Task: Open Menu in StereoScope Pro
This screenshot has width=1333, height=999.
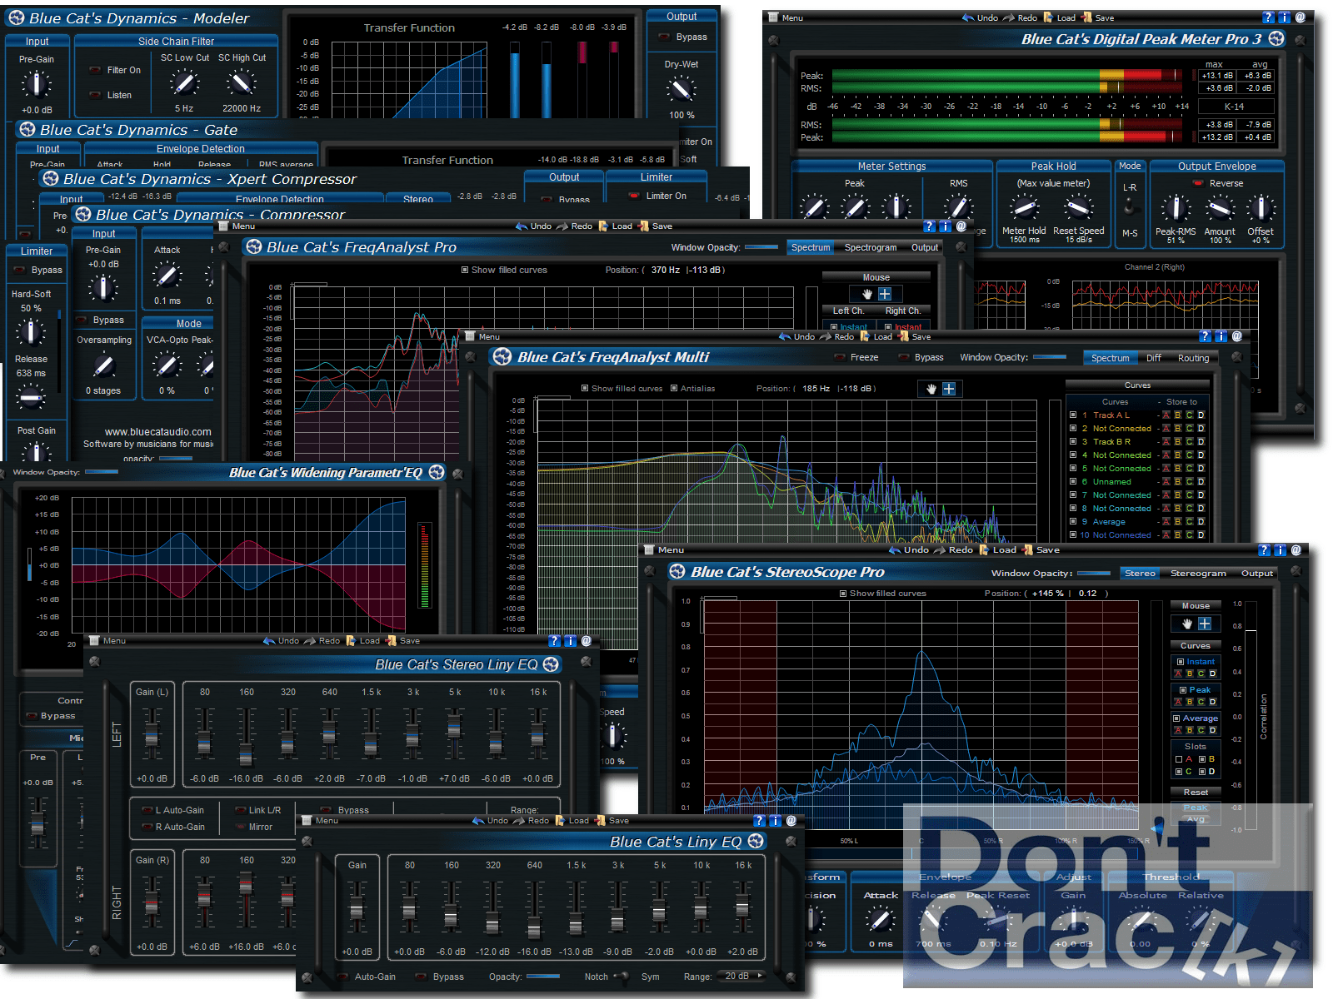Action: coord(665,549)
